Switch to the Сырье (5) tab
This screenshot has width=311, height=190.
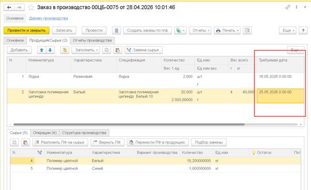[x=19, y=133]
